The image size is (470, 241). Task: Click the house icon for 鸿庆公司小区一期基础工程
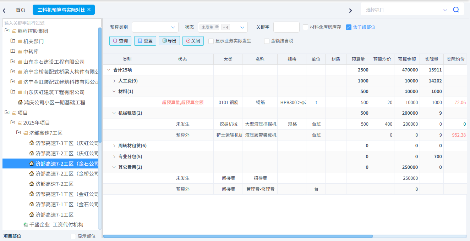pyautogui.click(x=20, y=102)
